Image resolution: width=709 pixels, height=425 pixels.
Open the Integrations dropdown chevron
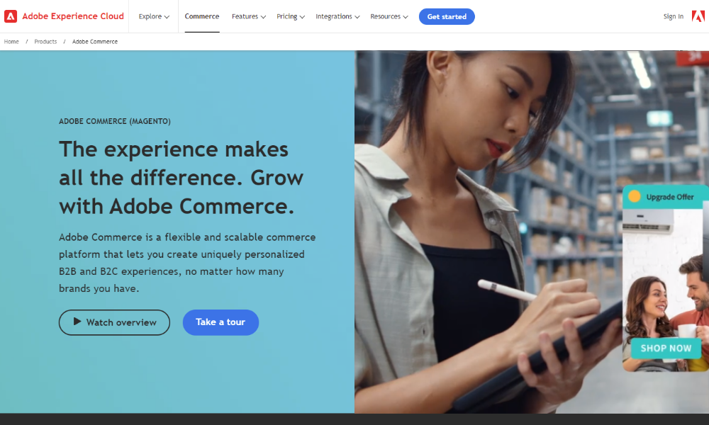coord(357,17)
